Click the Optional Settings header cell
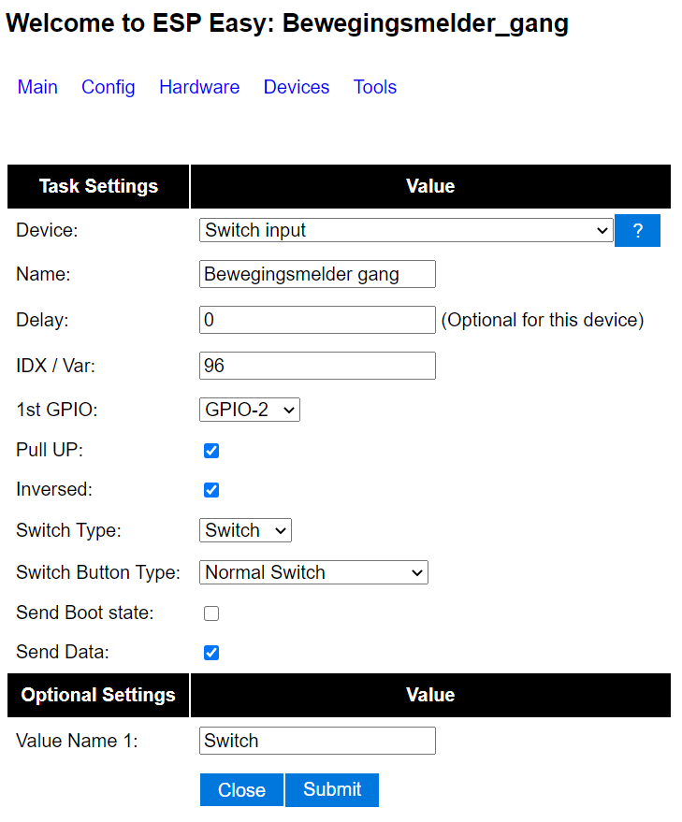The width and height of the screenshot is (682, 822). (98, 695)
